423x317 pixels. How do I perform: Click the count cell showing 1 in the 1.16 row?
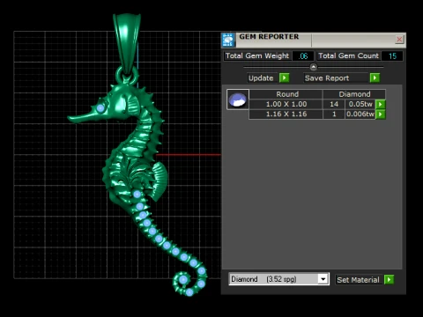coord(334,114)
